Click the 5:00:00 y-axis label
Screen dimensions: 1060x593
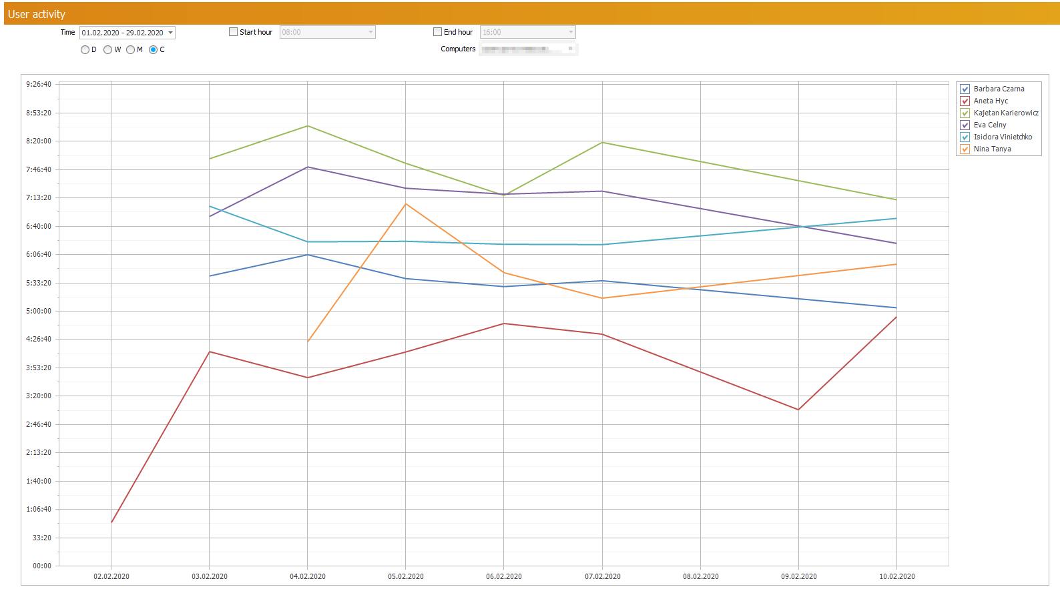tap(39, 311)
